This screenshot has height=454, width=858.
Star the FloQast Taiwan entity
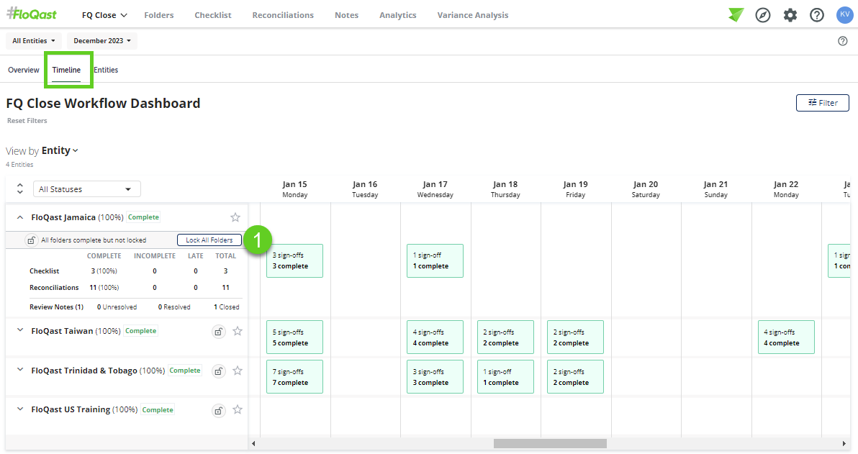[x=238, y=331]
